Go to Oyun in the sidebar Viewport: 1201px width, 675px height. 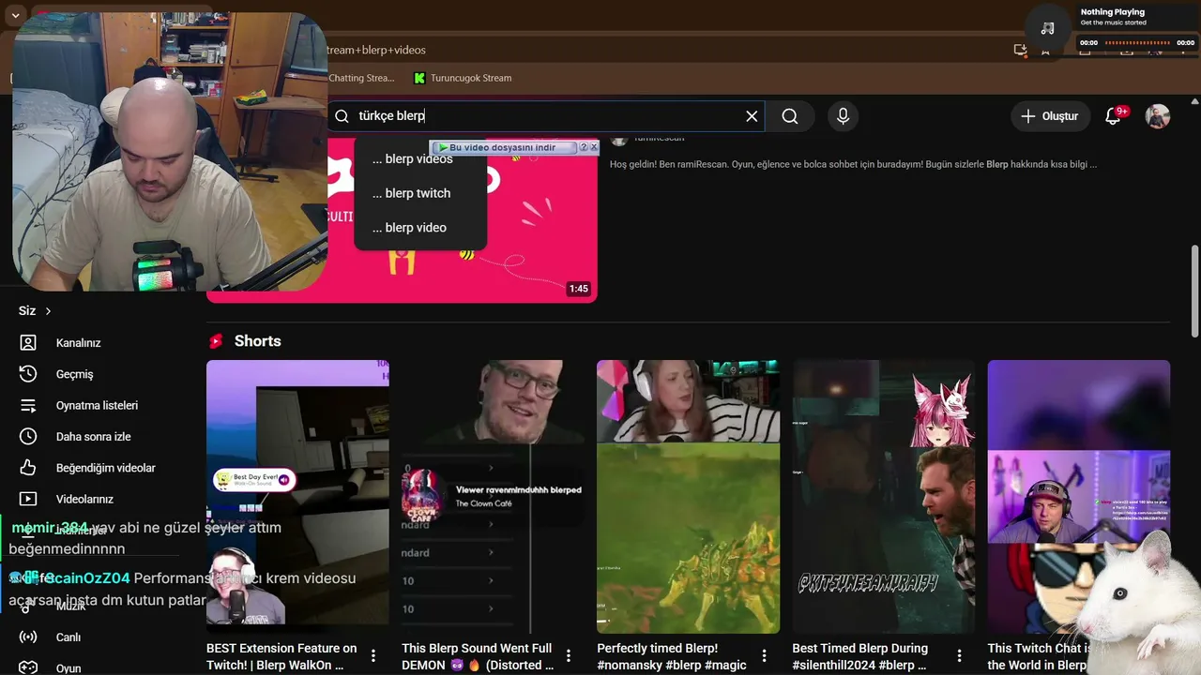pos(68,668)
